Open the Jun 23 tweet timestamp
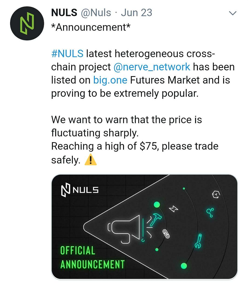248x285 pixels. pos(137,13)
